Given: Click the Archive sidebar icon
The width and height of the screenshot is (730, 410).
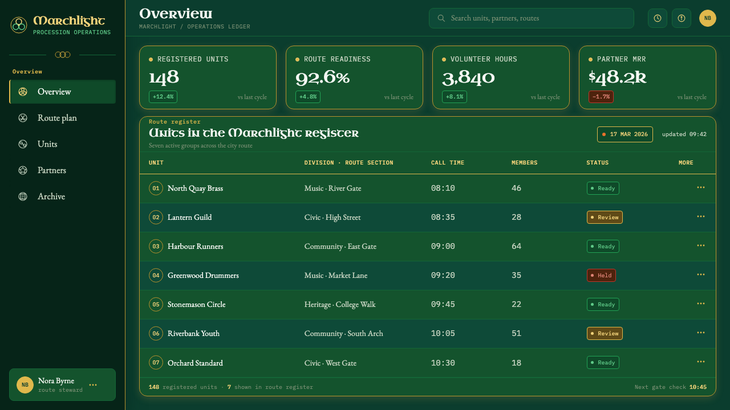Looking at the screenshot, I should point(23,196).
